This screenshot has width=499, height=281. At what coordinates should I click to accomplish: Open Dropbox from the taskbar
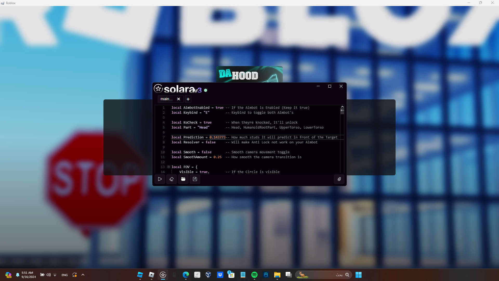(x=220, y=275)
